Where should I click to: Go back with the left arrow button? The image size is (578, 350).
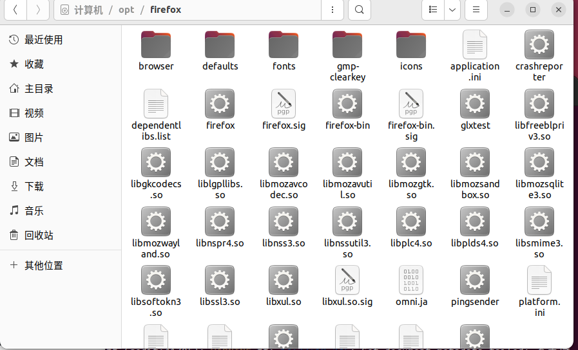pyautogui.click(x=15, y=10)
